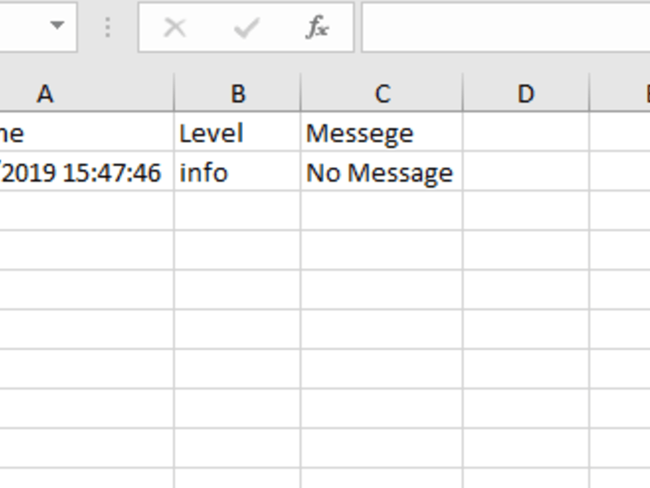This screenshot has height=488, width=650.
Task: Open Insert Function fx button
Action: pos(318,27)
